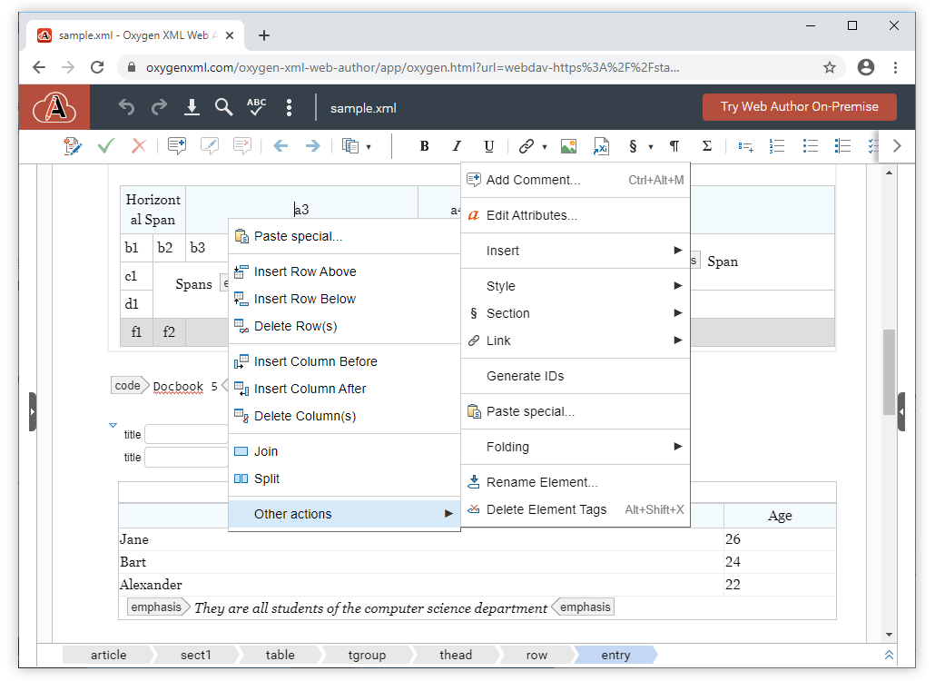Click the Remove Comment toolbar icon

click(242, 146)
